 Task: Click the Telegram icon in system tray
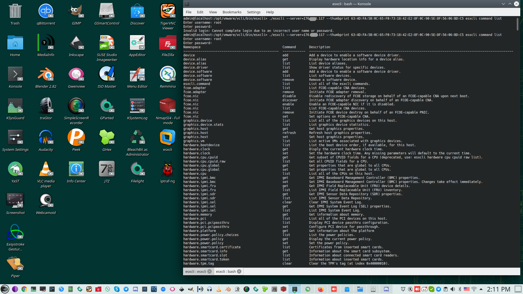click(x=438, y=289)
